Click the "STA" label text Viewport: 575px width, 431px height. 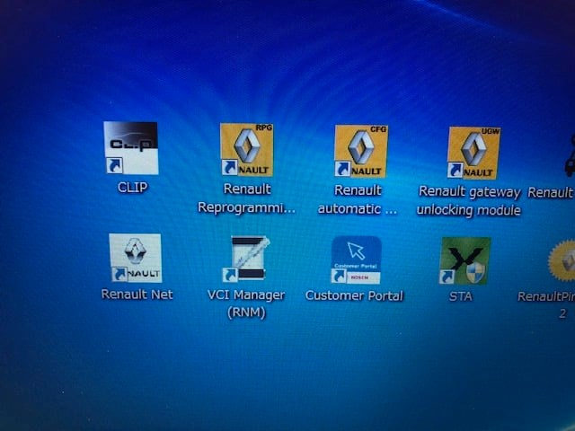click(460, 296)
